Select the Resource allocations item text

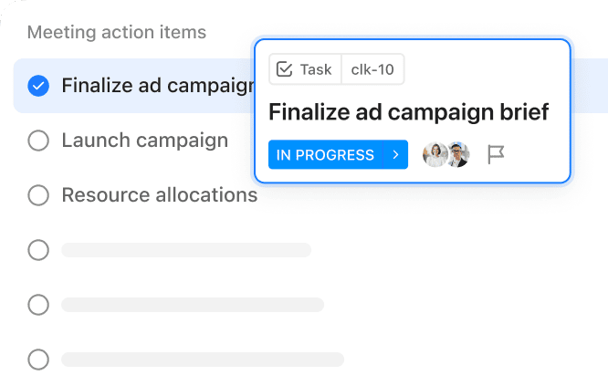(x=160, y=195)
